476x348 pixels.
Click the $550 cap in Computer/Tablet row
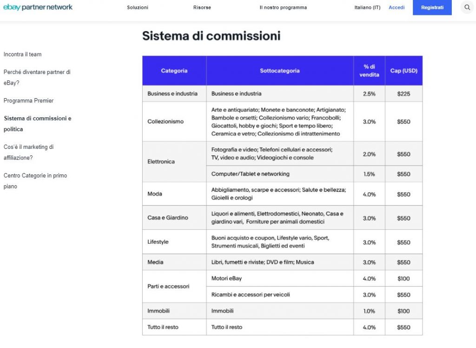coord(404,174)
